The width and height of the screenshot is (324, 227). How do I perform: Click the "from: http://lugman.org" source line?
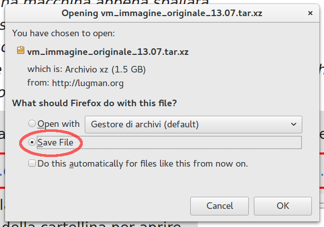tap(76, 83)
